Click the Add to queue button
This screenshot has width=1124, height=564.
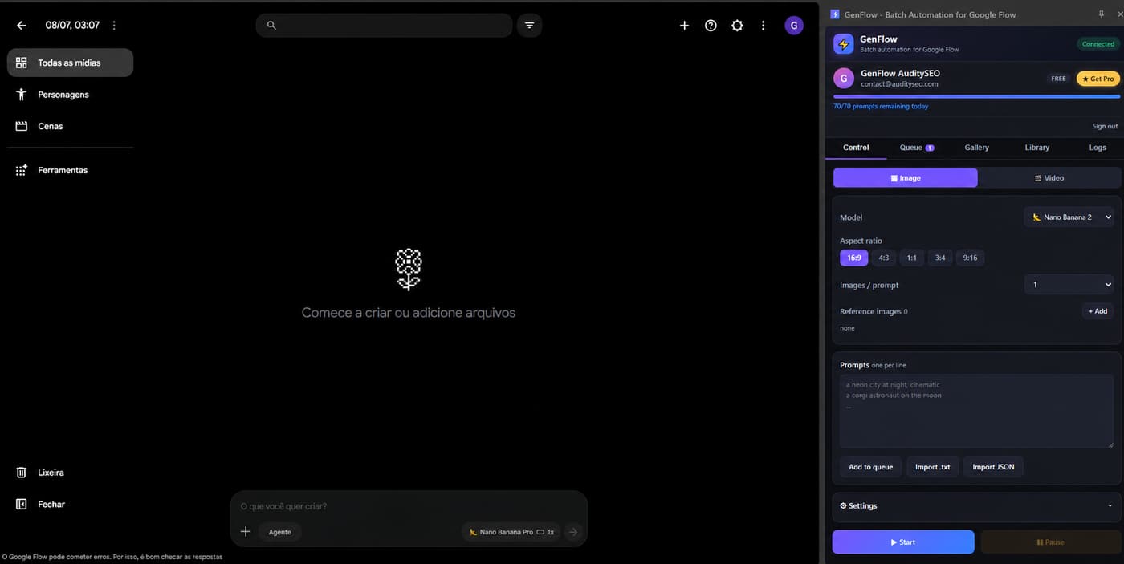pos(870,467)
